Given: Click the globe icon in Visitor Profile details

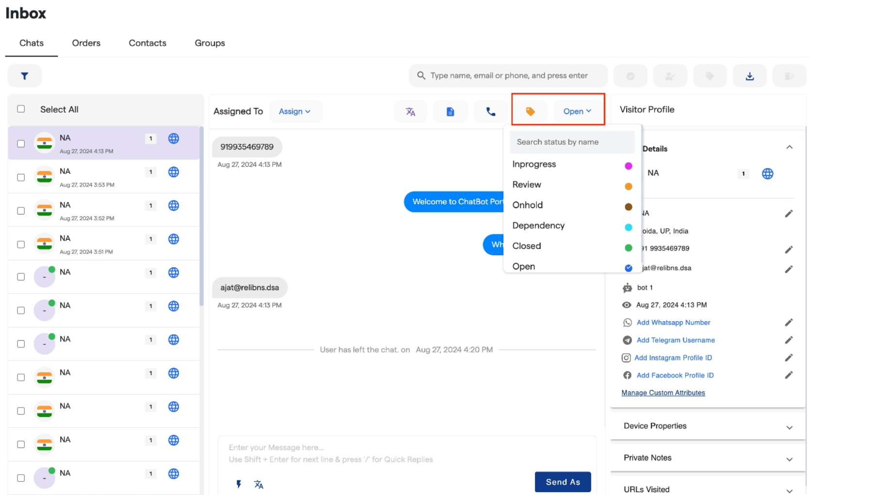Looking at the screenshot, I should coord(767,174).
